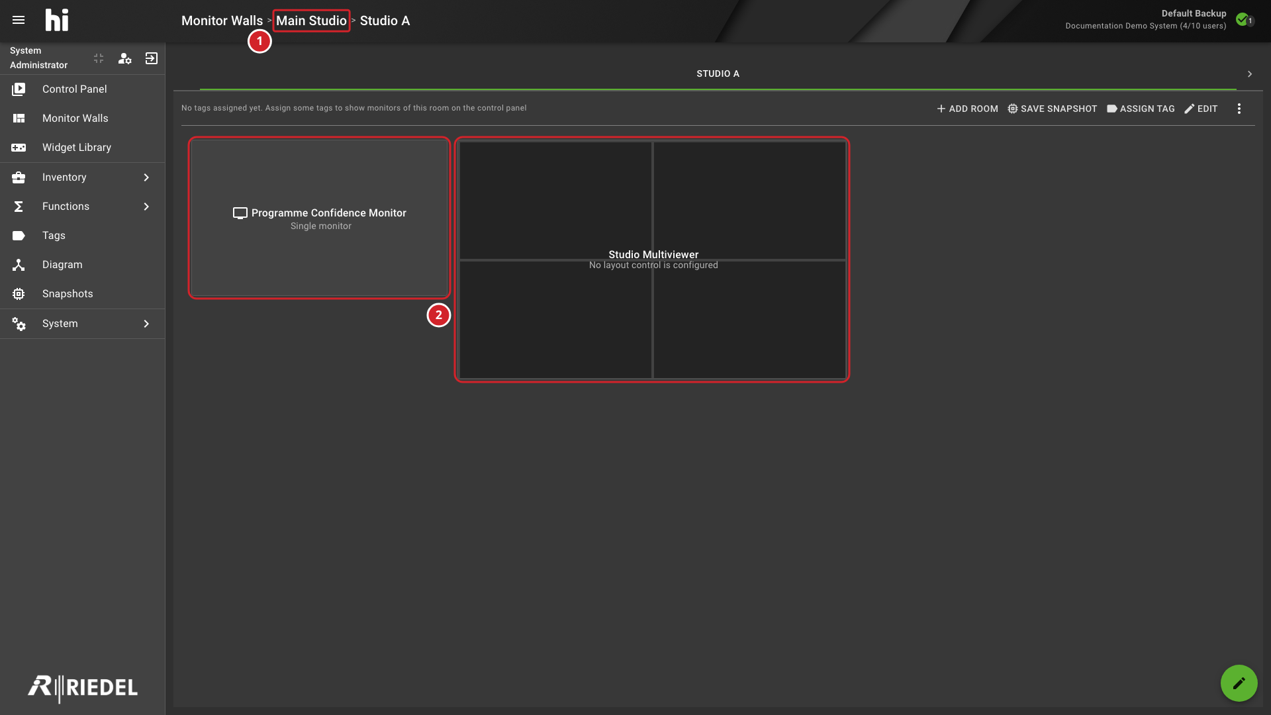
Task: Open the three-dot more options menu
Action: tap(1239, 109)
